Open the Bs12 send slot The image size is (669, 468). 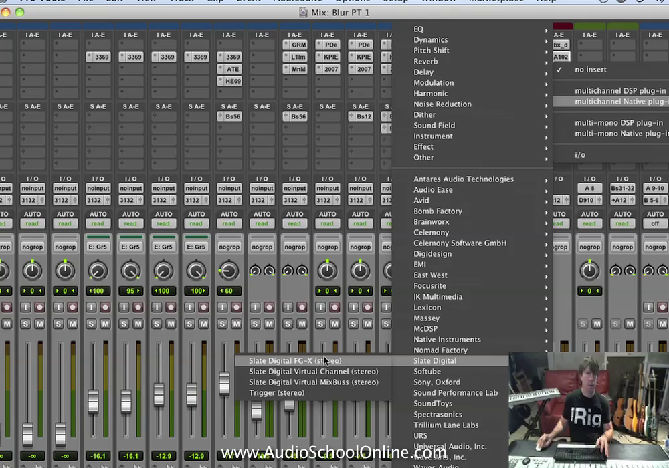[360, 116]
